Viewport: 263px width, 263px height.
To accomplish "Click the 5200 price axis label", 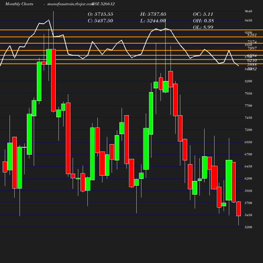I will (x=248, y=227).
